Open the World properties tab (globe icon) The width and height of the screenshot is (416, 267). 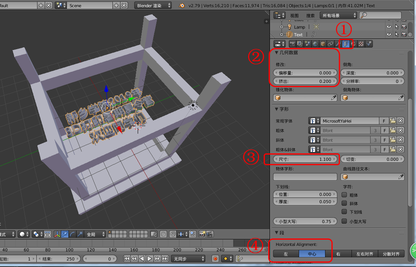(x=315, y=44)
